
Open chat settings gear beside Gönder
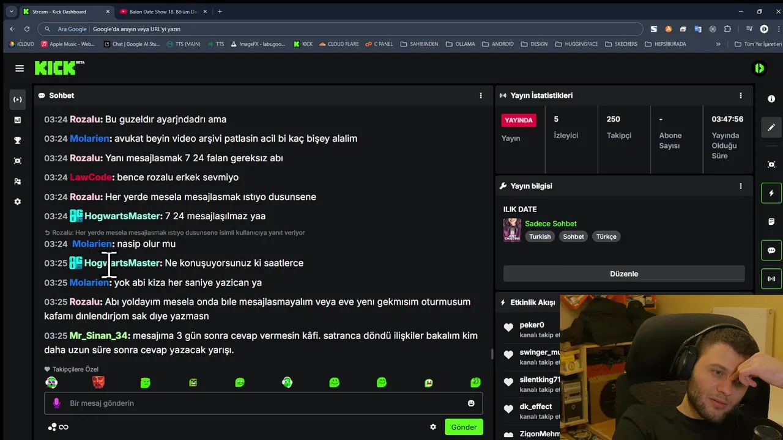pyautogui.click(x=433, y=427)
